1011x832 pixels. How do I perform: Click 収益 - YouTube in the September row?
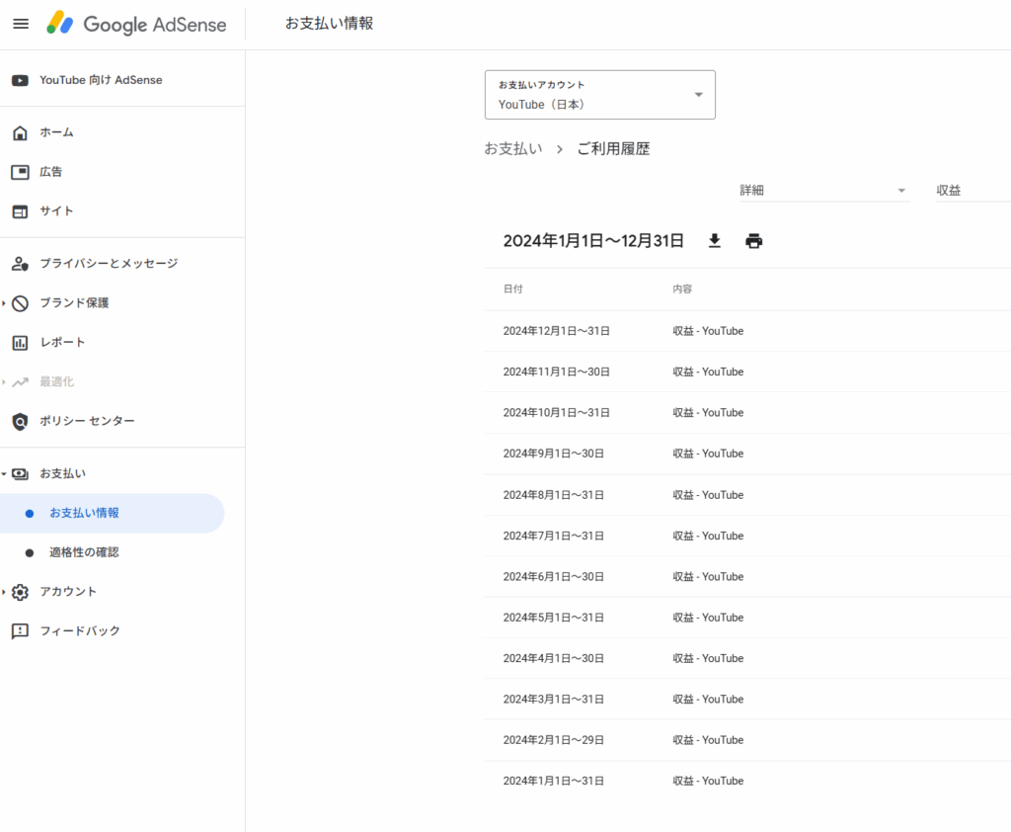pyautogui.click(x=708, y=454)
